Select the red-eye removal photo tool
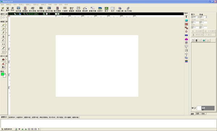The image size is (217, 131). (3, 59)
